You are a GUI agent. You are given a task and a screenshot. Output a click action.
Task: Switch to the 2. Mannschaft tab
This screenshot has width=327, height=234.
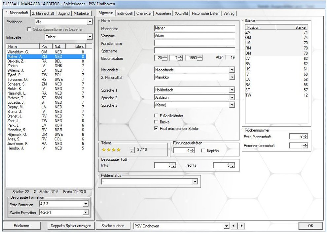(43, 13)
